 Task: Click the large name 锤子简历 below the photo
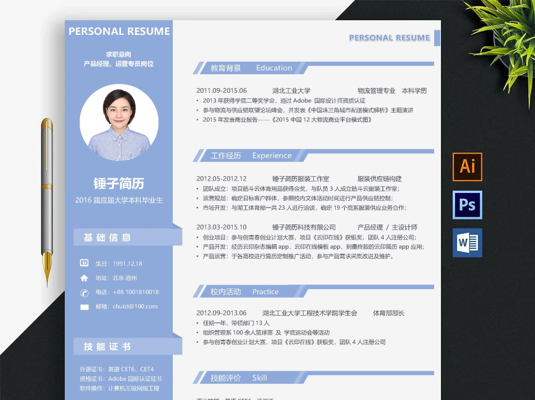click(119, 183)
